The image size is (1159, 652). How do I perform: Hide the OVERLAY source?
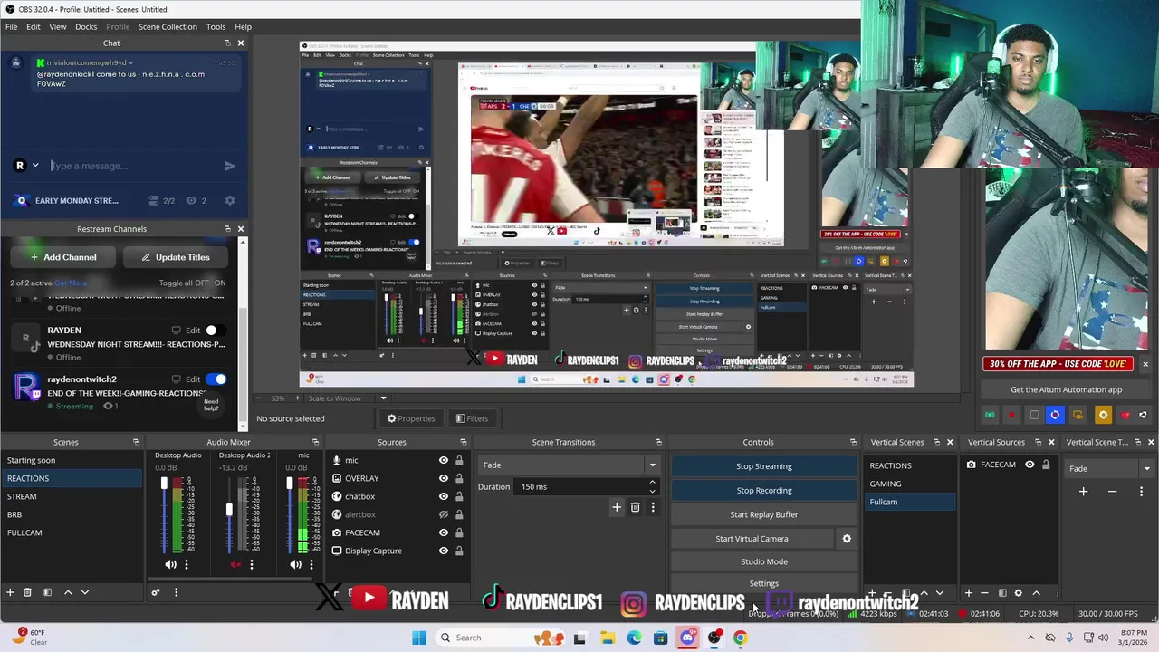coord(443,478)
